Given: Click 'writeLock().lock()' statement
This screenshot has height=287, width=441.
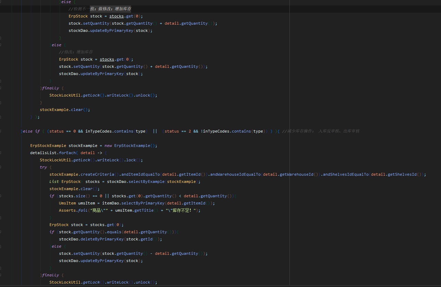Looking at the screenshot, I should [119, 160].
